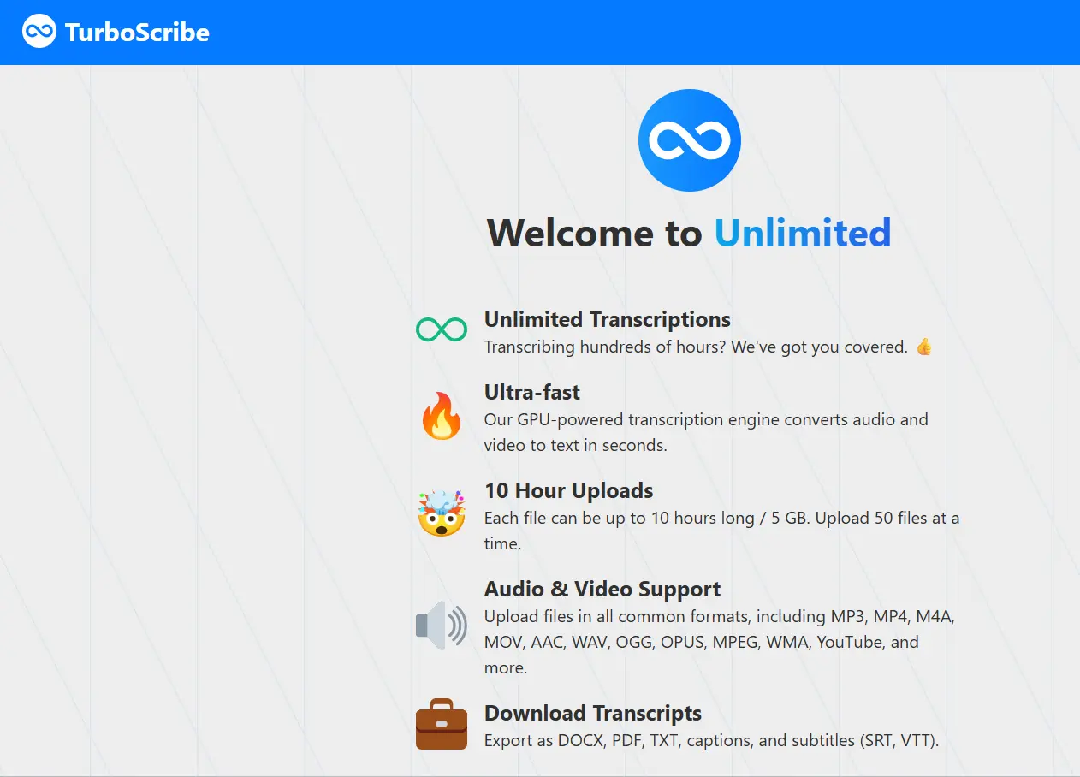Click the briefcase icon beside Download Transcripts
1080x777 pixels.
[x=442, y=724]
